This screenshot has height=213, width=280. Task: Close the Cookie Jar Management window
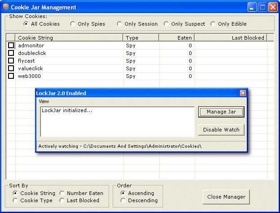point(273,7)
